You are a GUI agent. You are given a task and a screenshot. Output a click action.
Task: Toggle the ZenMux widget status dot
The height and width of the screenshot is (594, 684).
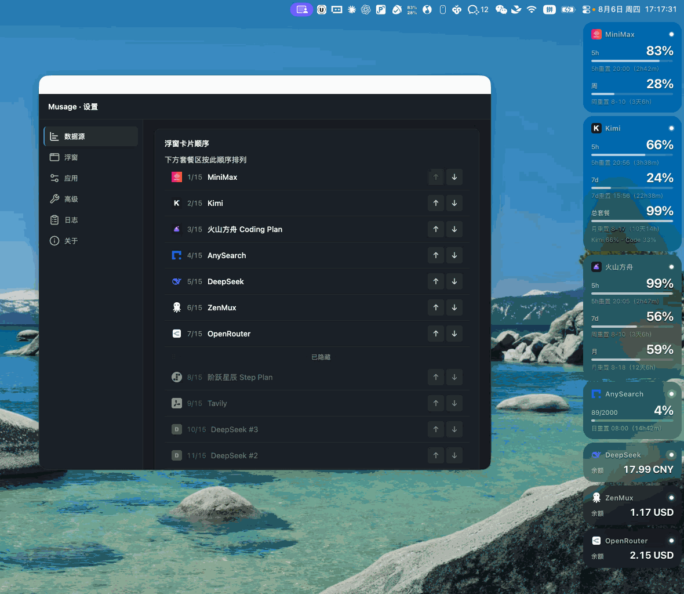point(671,498)
